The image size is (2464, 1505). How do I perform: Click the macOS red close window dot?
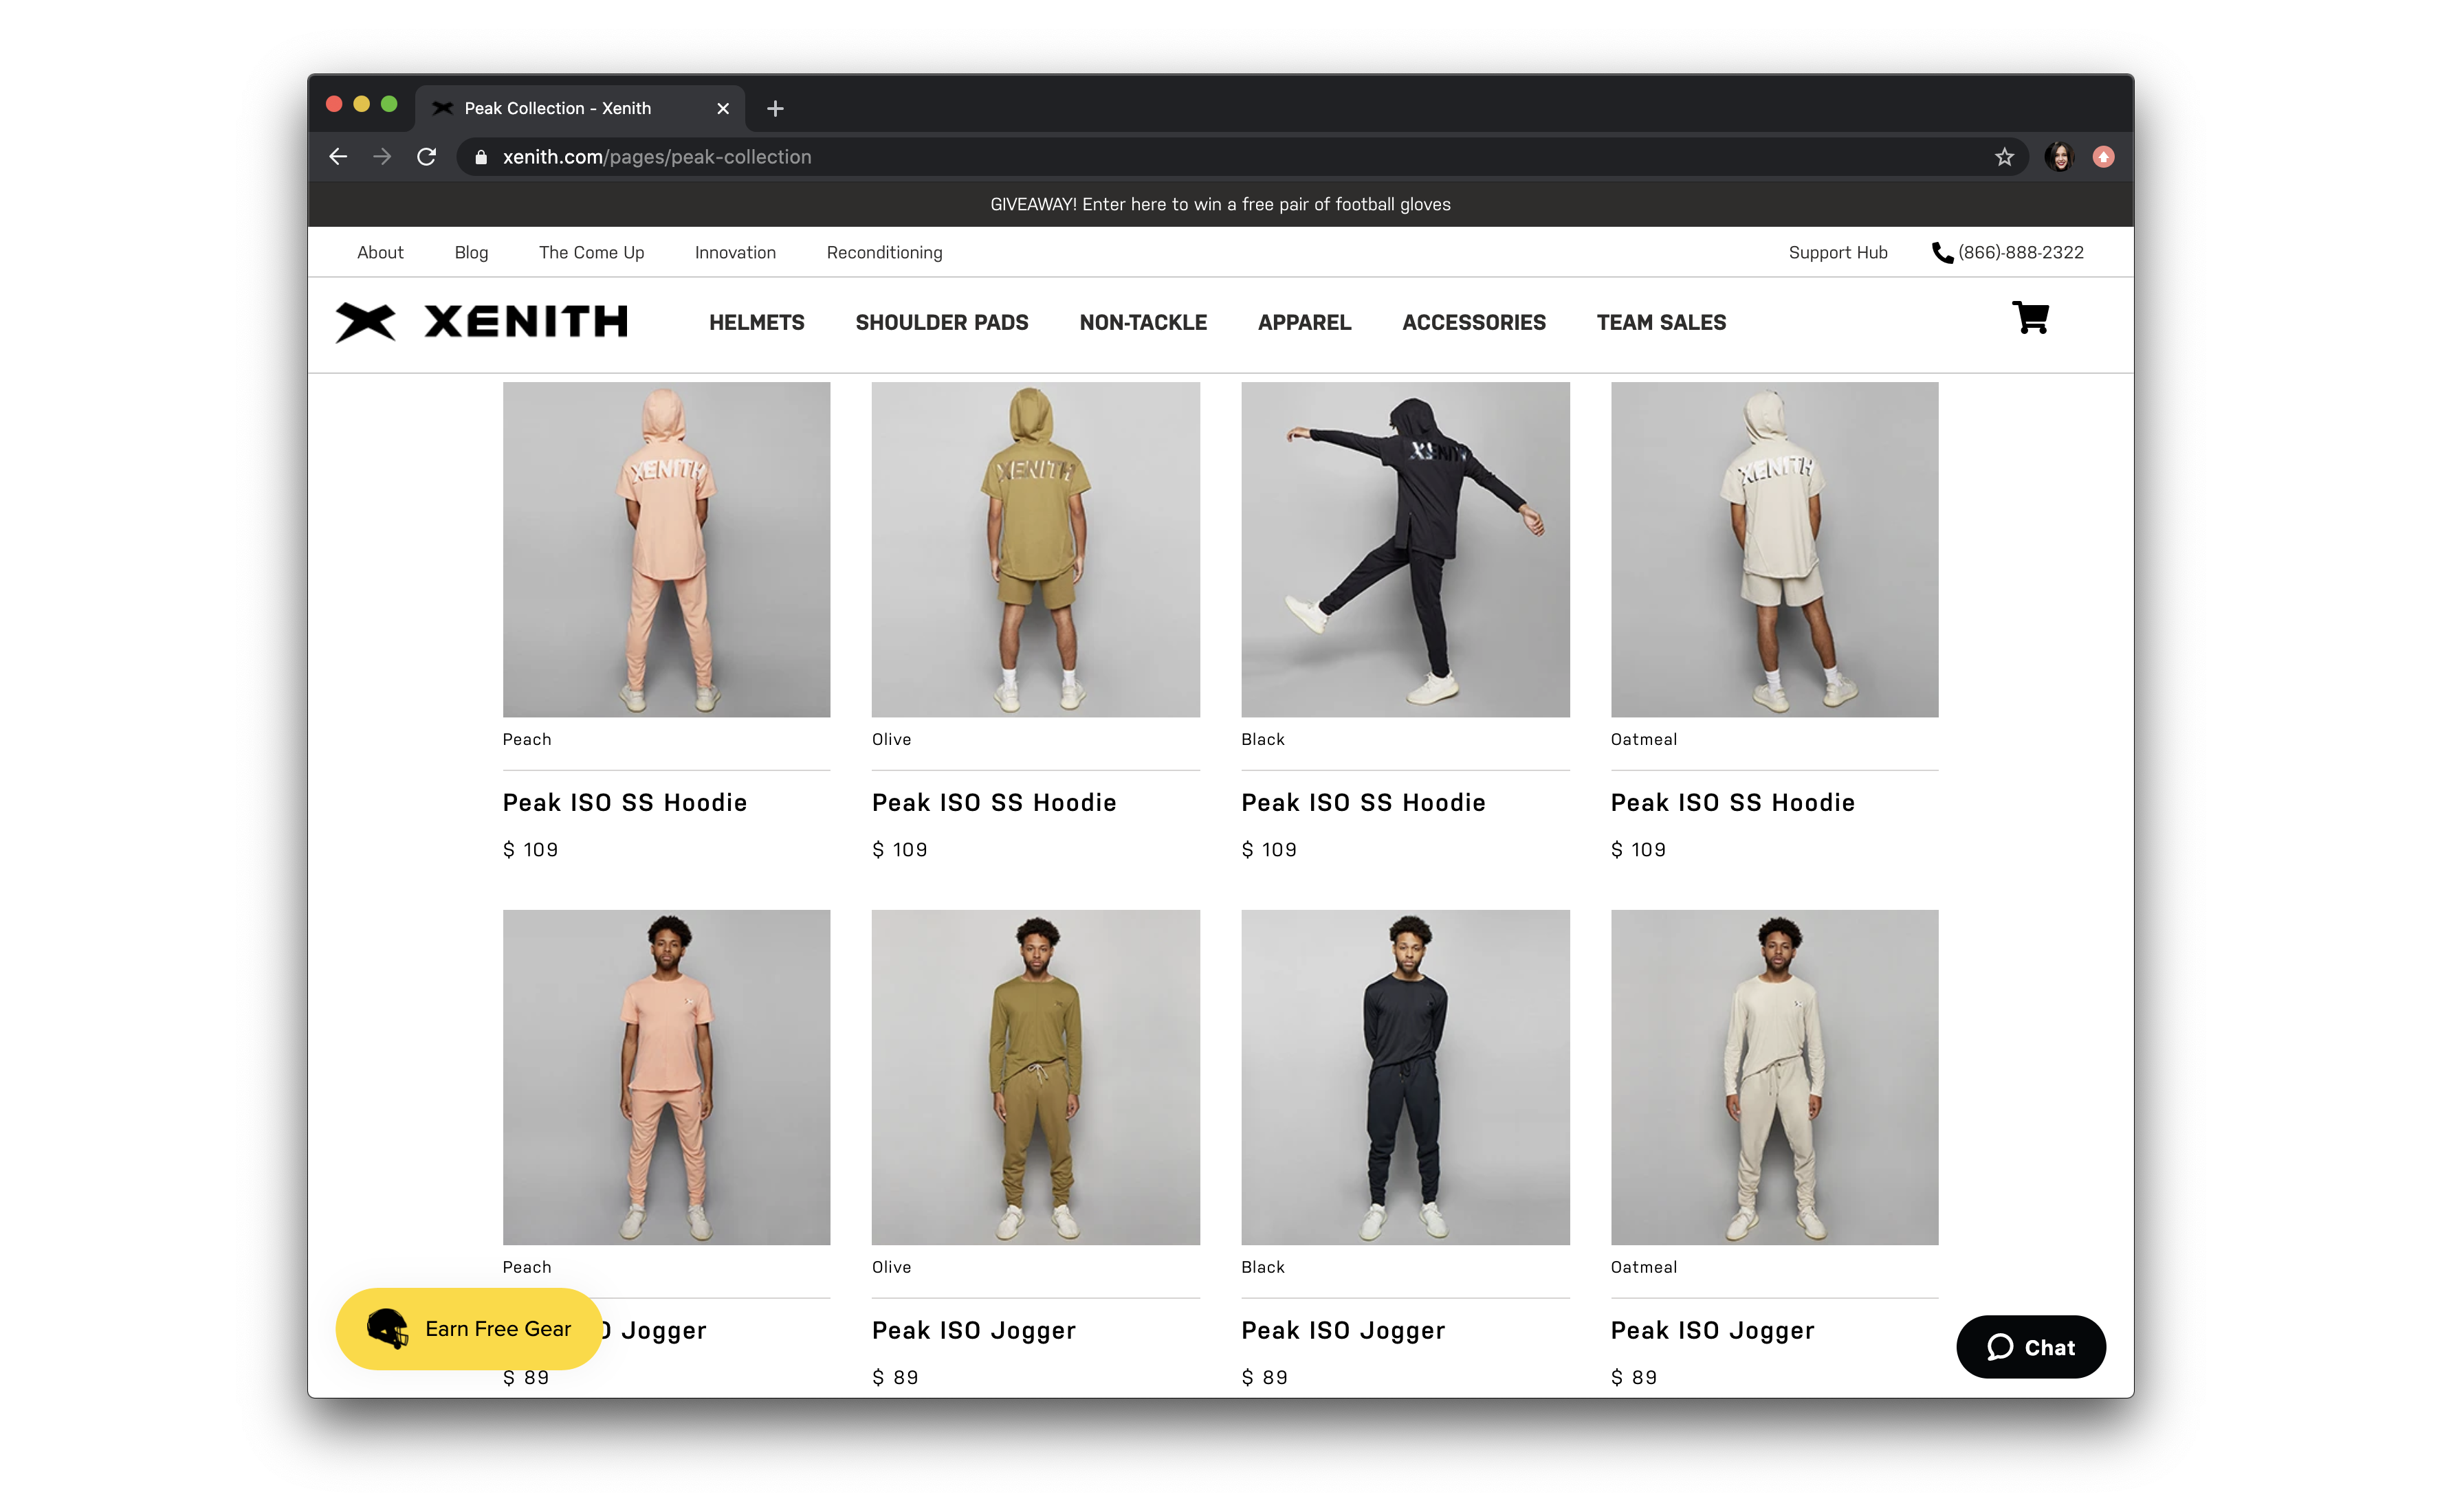[x=334, y=104]
